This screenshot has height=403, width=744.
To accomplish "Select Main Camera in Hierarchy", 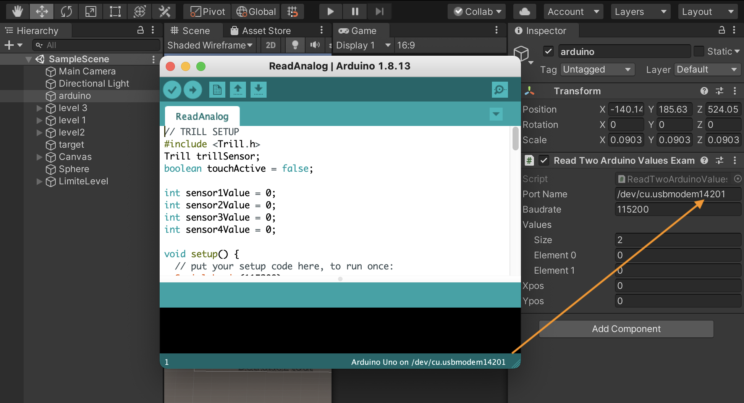I will pyautogui.click(x=87, y=71).
